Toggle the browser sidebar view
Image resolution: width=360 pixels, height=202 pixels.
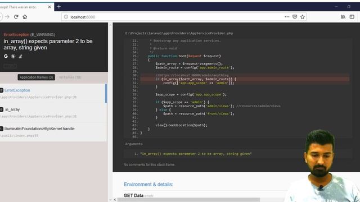[x=352, y=17]
